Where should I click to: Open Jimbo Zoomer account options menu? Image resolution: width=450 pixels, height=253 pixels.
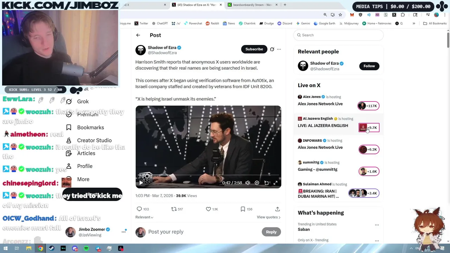tap(123, 232)
